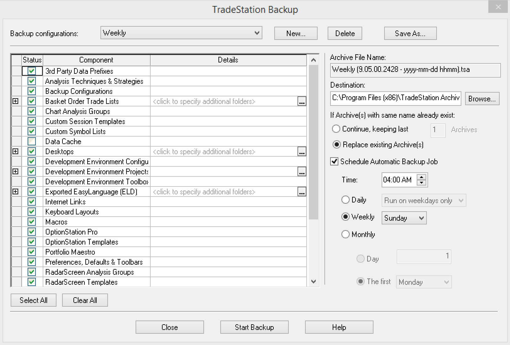Choose the Daily schedule radio button
This screenshot has height=345, width=510.
[x=345, y=200]
